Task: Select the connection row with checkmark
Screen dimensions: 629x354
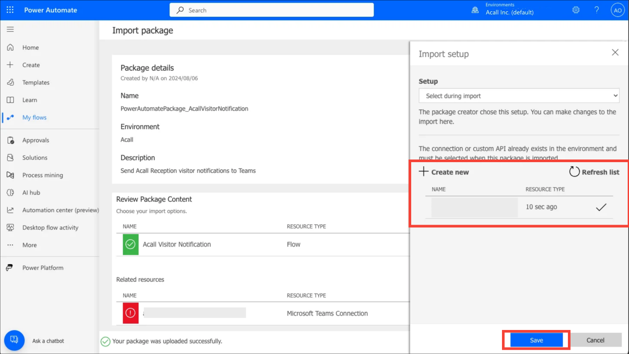Action: [x=519, y=207]
